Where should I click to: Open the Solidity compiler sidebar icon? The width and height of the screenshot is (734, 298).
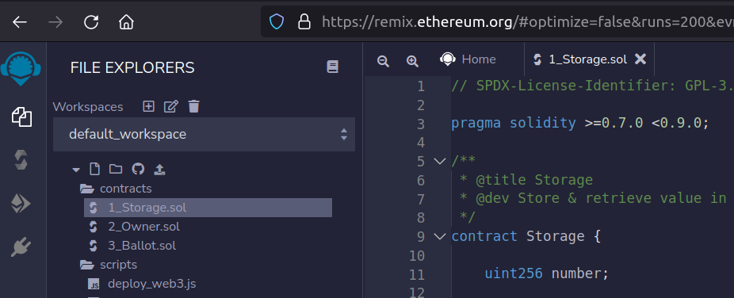click(21, 160)
